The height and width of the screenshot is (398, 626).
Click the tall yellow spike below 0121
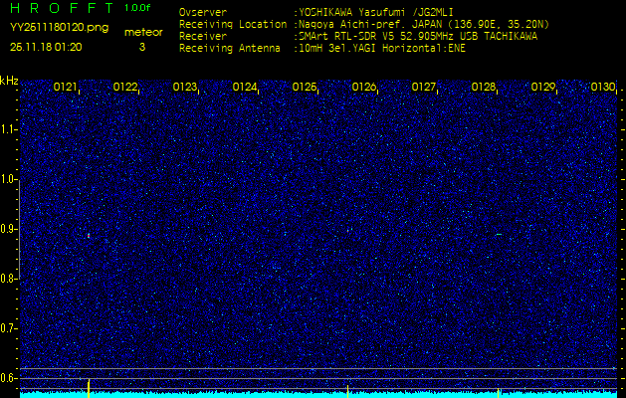pyautogui.click(x=89, y=387)
